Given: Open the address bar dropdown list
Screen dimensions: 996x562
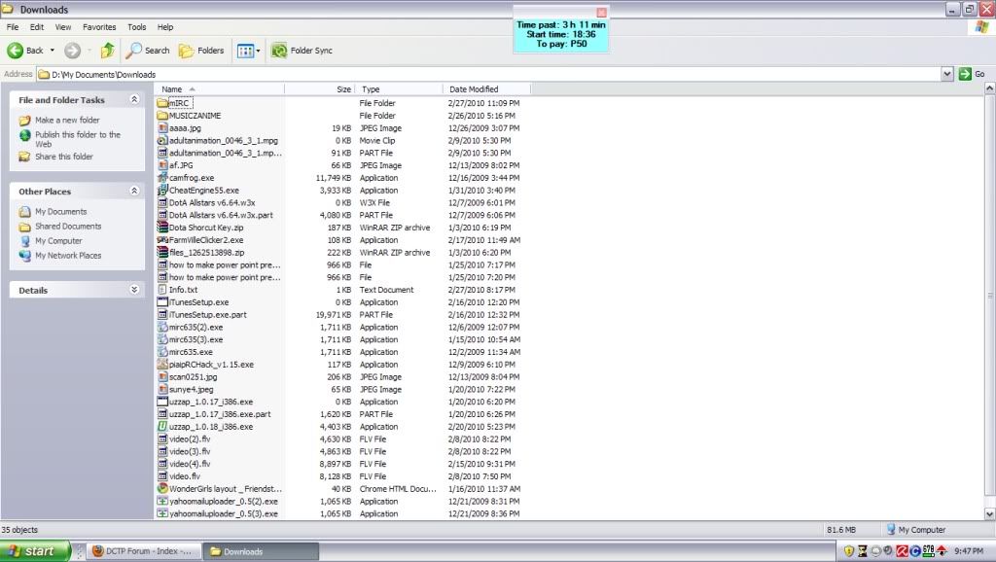Looking at the screenshot, I should pos(947,74).
